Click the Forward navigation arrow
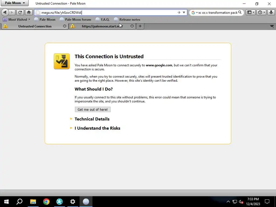The image size is (276, 207). [x=12, y=12]
